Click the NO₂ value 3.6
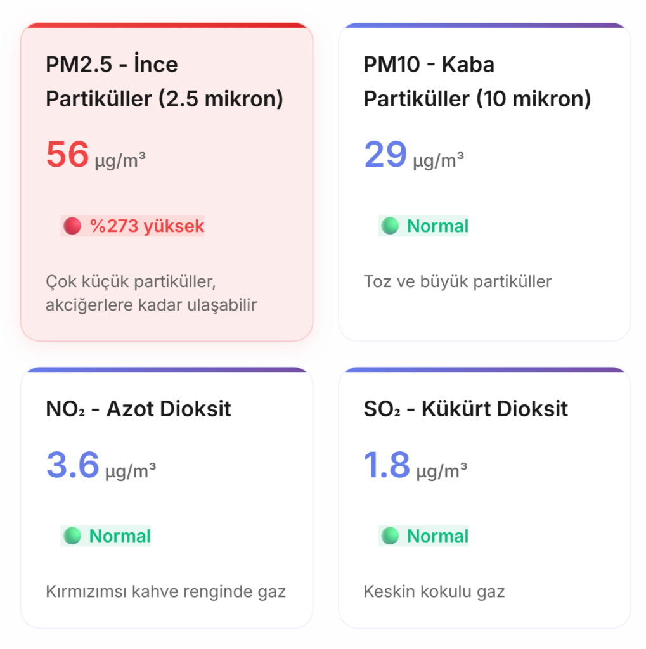This screenshot has width=646, height=649. pyautogui.click(x=73, y=465)
